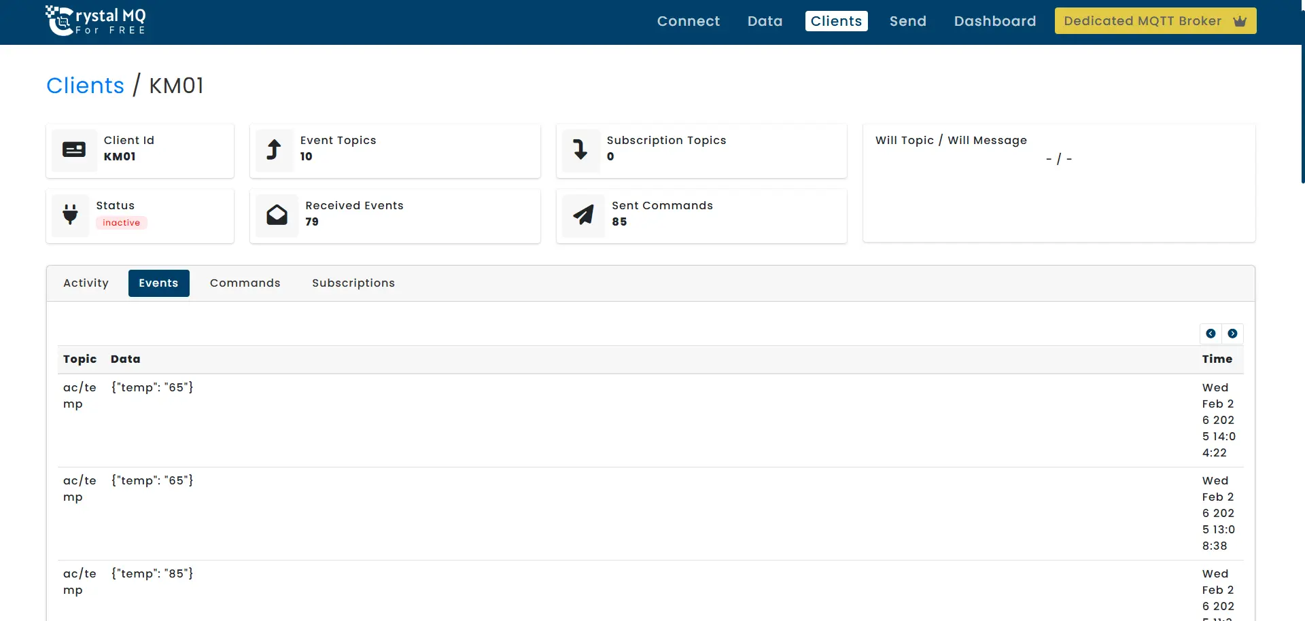Go to previous events page arrow
Screen dimensions: 1305x621
pos(1211,334)
